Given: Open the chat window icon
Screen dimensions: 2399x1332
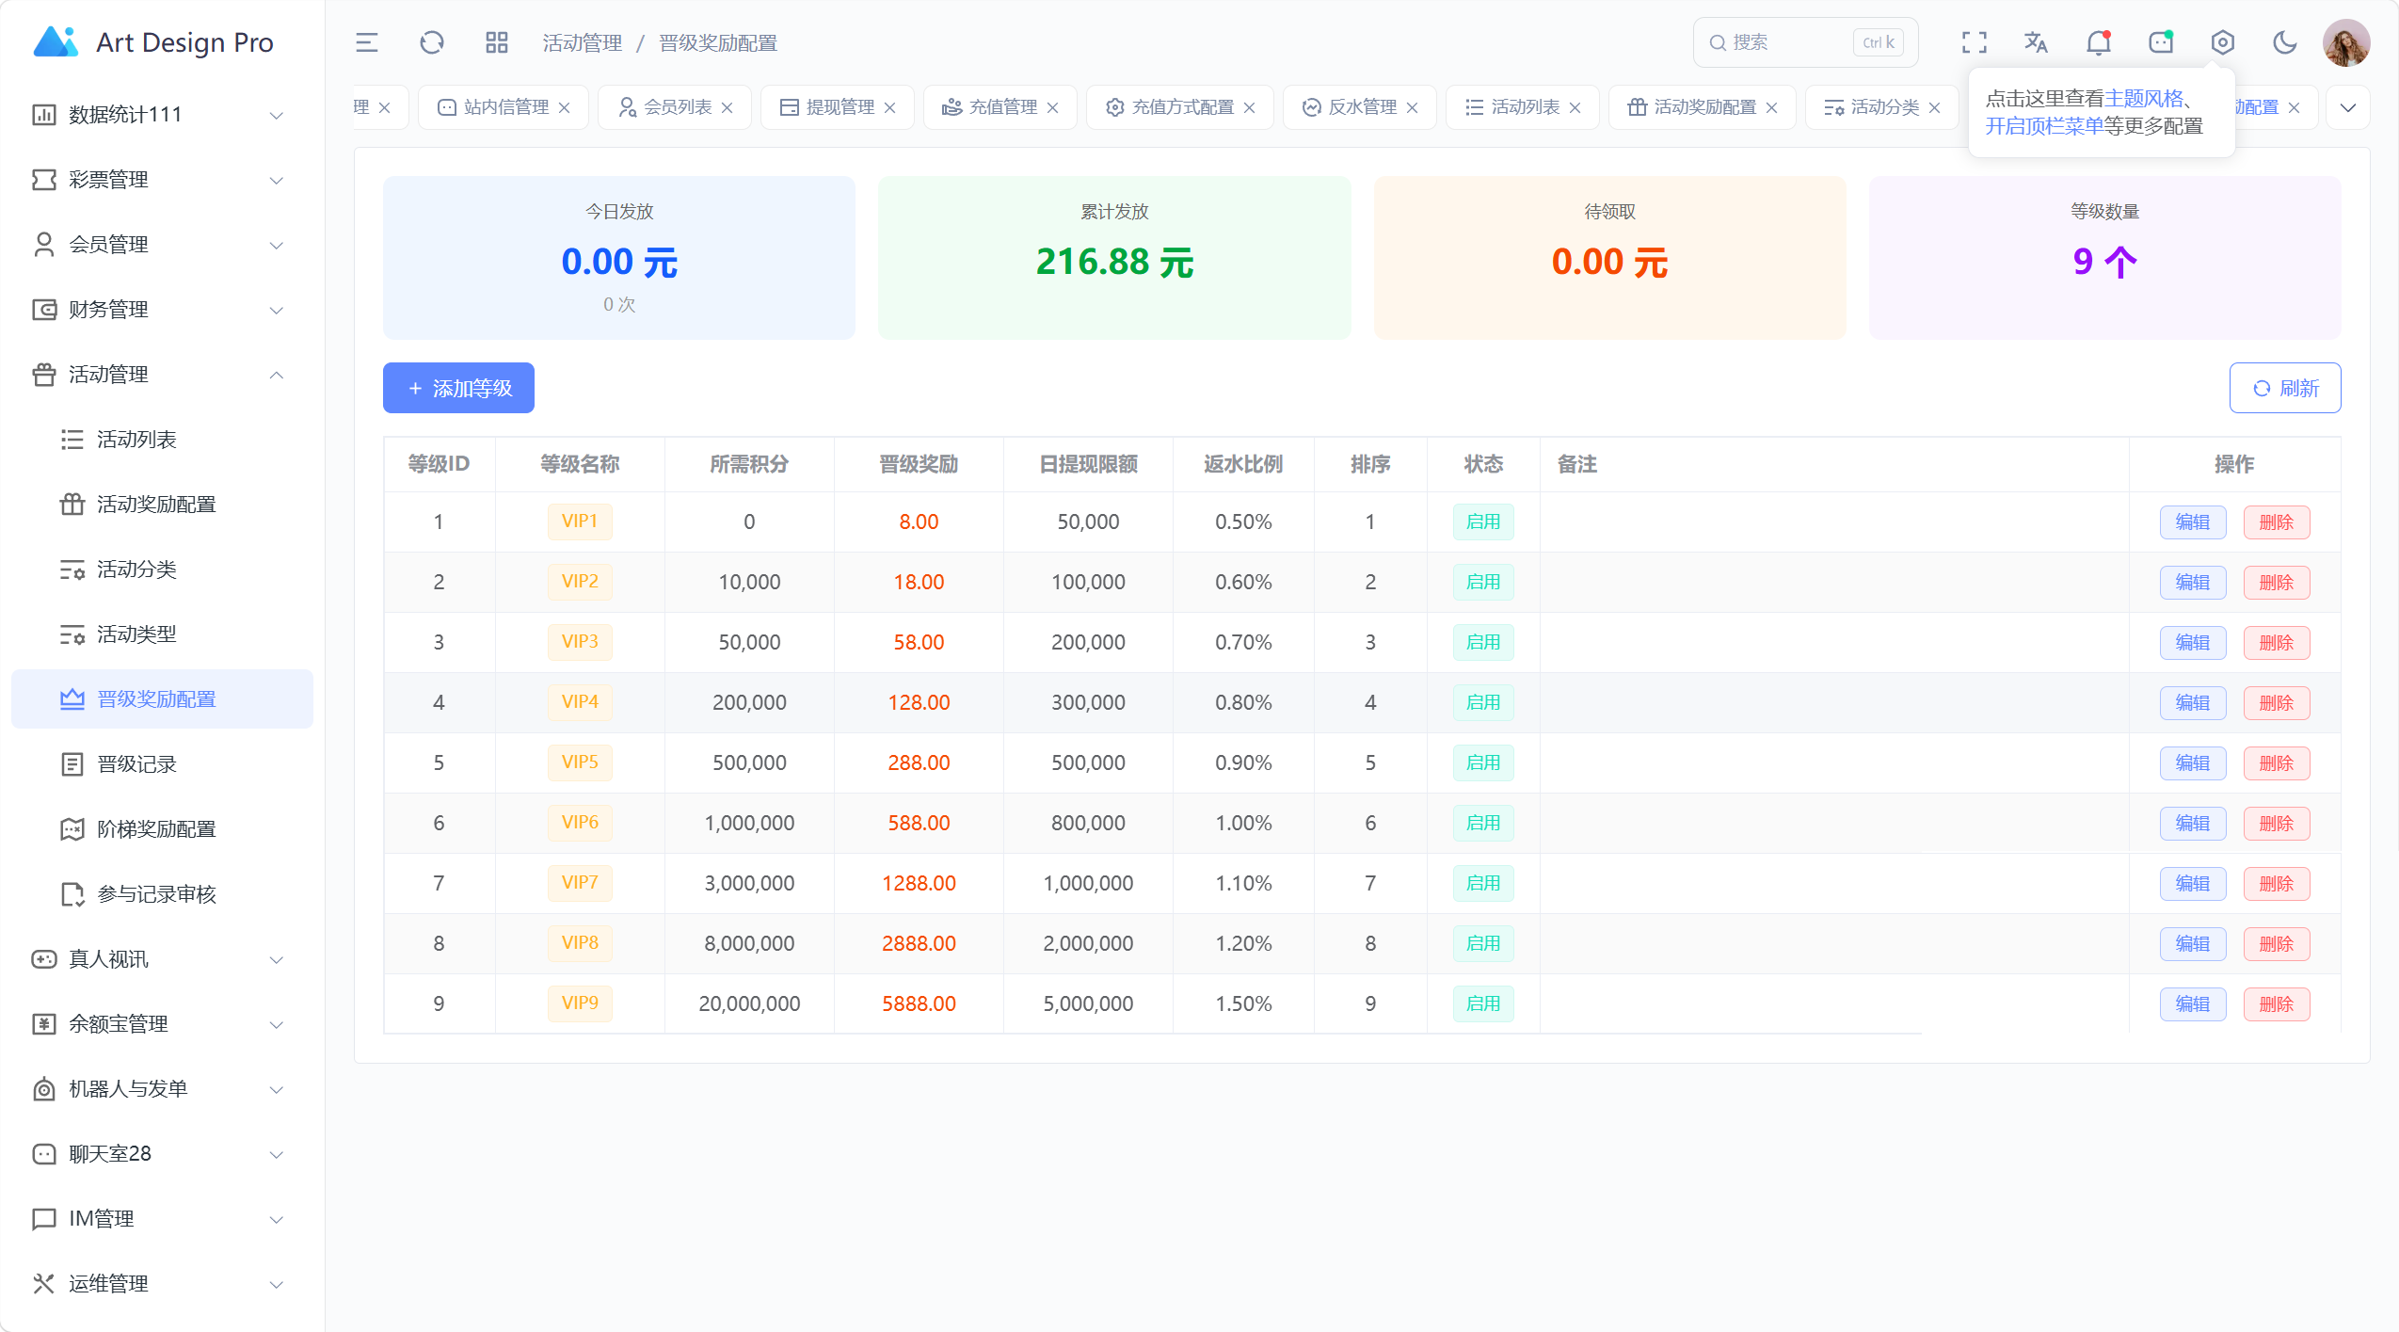Looking at the screenshot, I should click(2160, 42).
